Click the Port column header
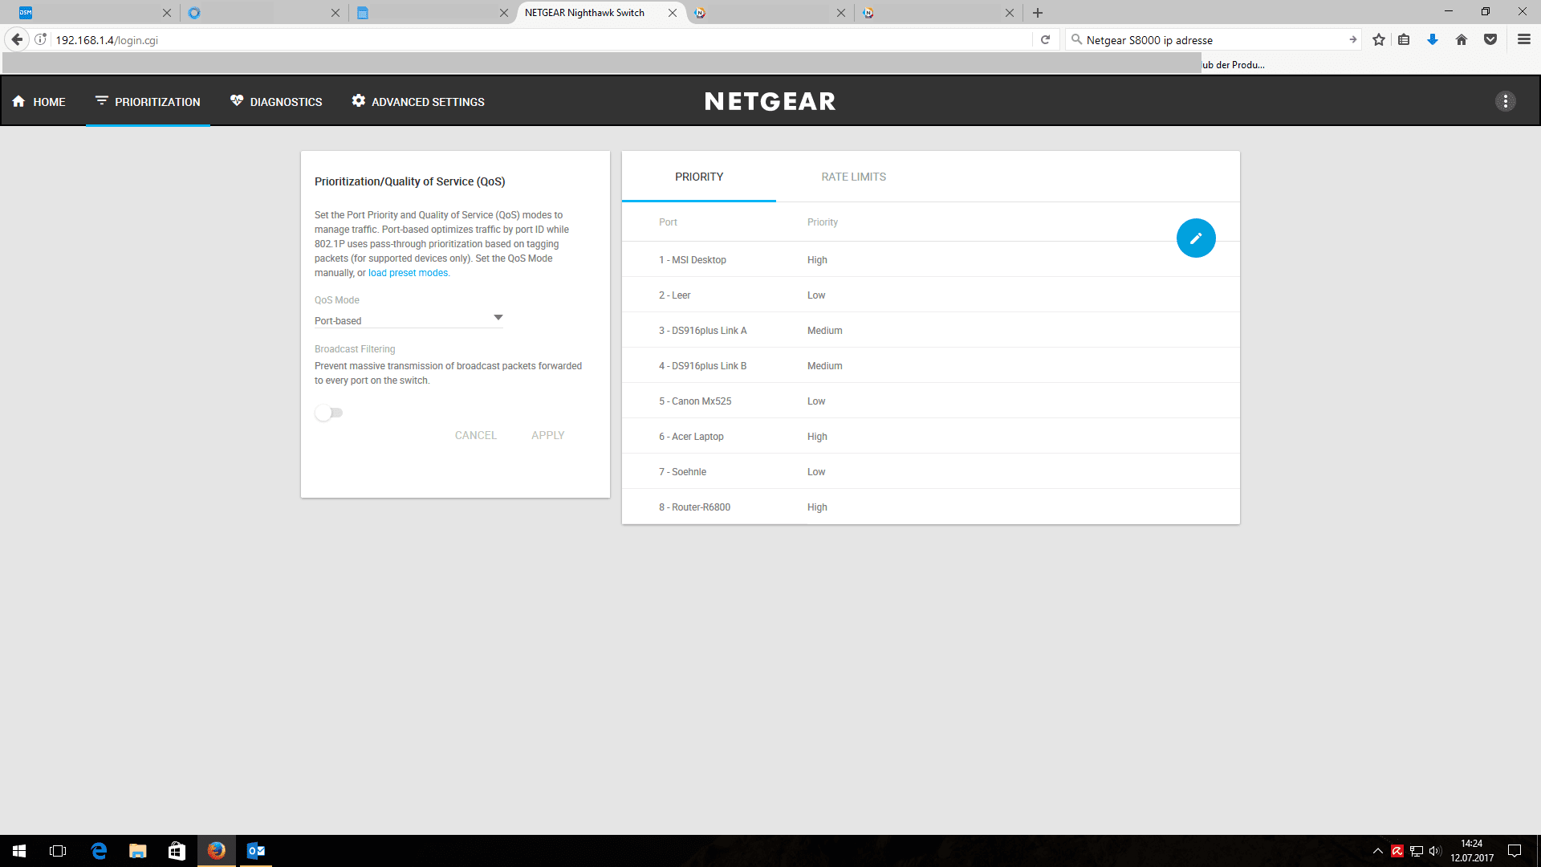The width and height of the screenshot is (1541, 867). [668, 222]
